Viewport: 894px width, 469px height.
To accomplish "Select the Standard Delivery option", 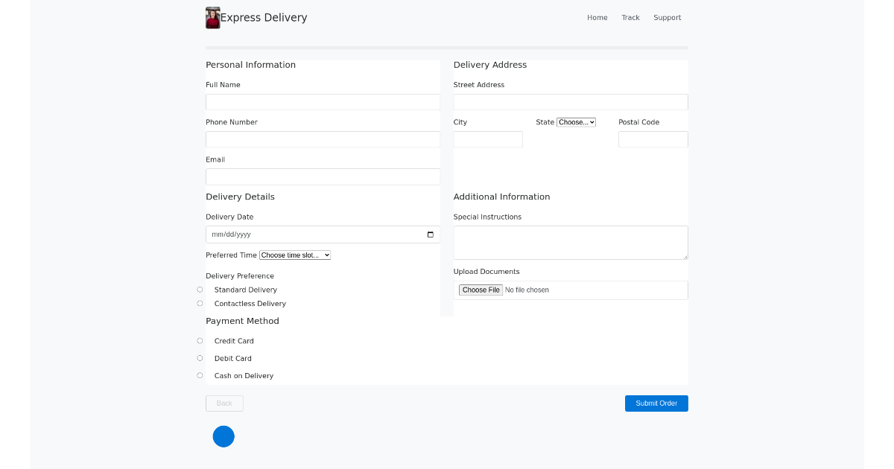I will [x=200, y=290].
